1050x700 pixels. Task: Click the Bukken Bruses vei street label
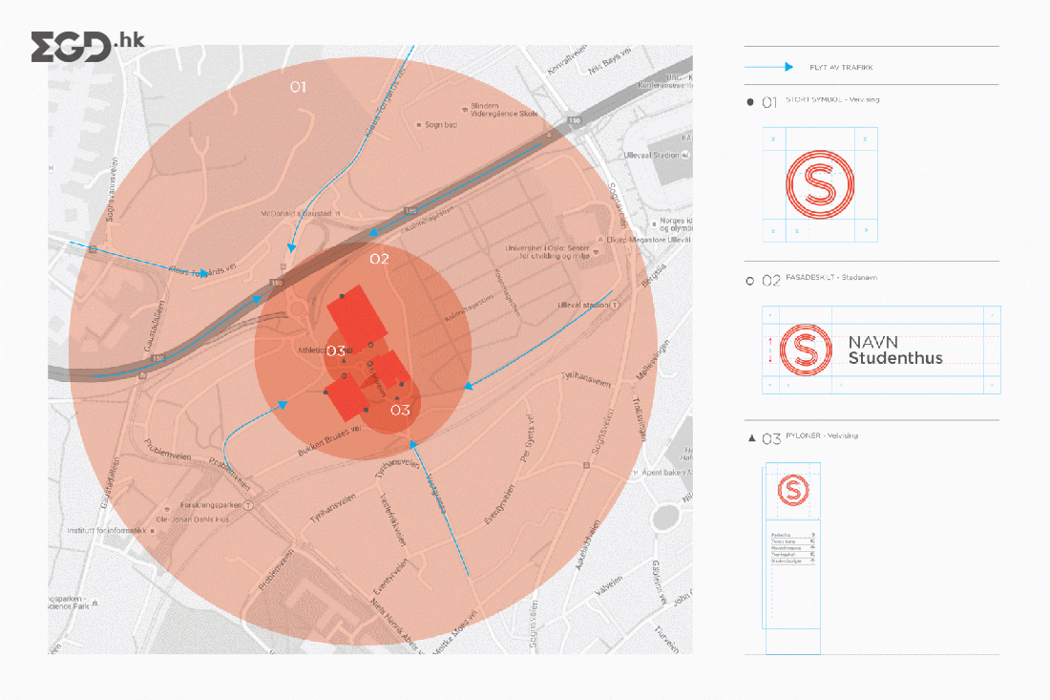328,441
